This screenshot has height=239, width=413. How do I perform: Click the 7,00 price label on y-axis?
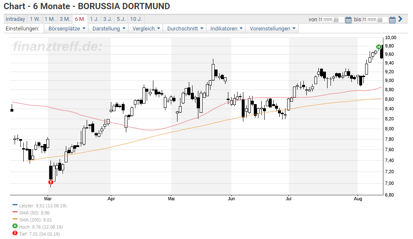click(390, 183)
